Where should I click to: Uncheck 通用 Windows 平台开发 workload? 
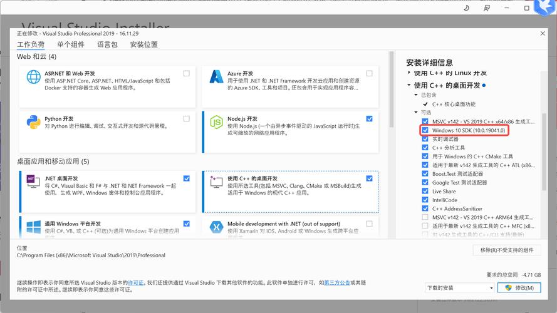pos(187,223)
